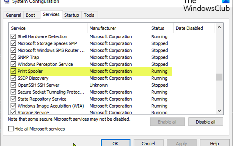Select the Startup tab
Screen dimensions: 233x146
(72, 15)
